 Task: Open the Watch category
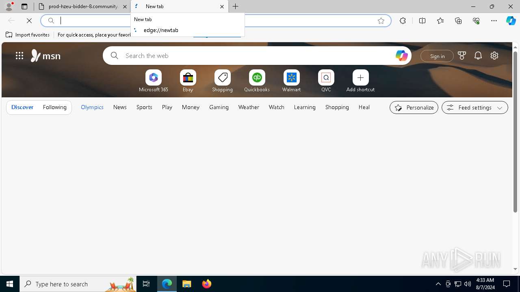(x=277, y=107)
